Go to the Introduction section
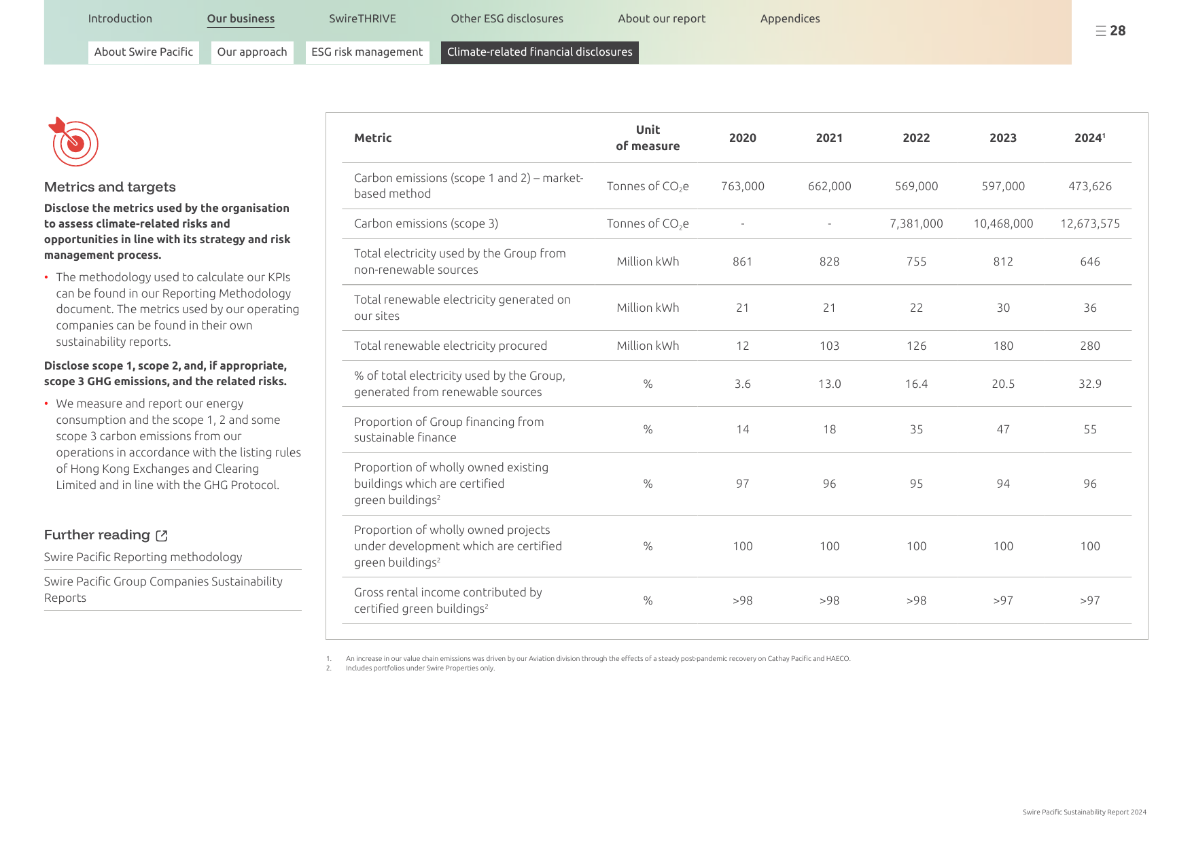 pos(120,18)
